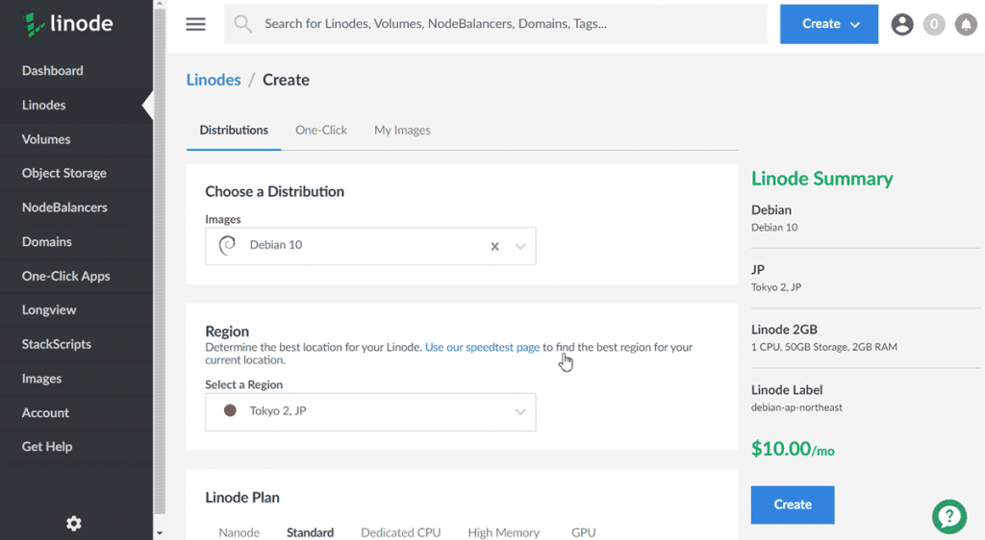
Task: Open the user account profile icon
Action: (x=901, y=25)
